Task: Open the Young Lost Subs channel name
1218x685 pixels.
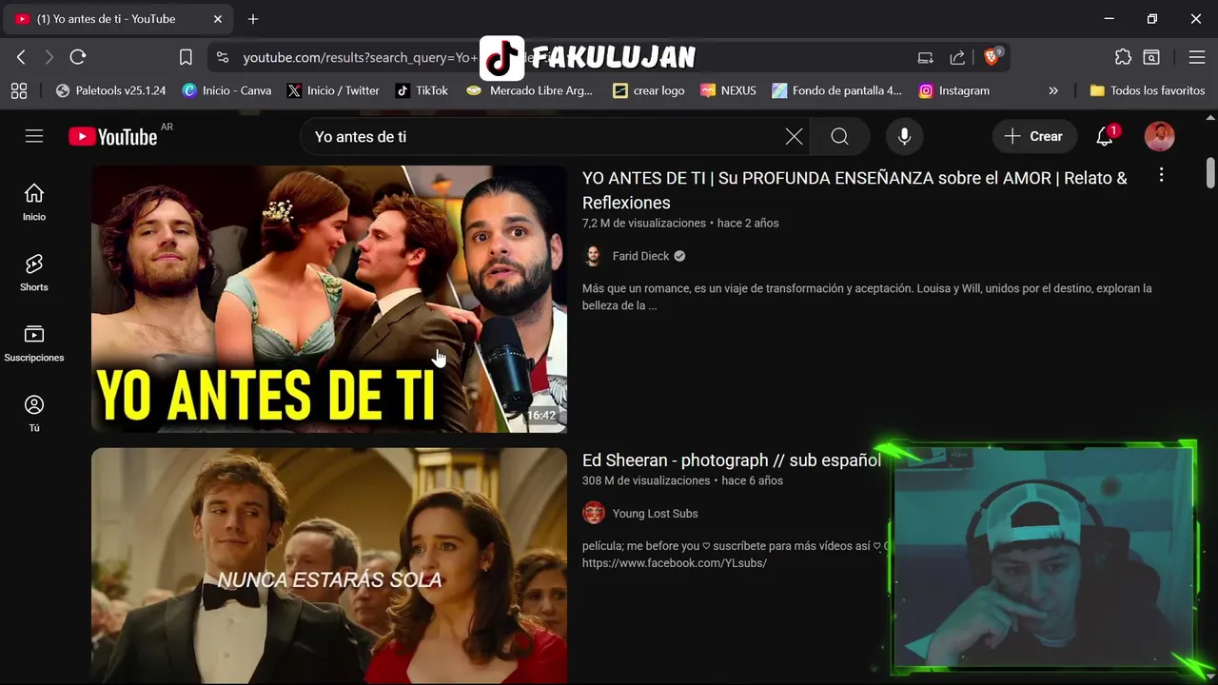Action: 655,513
